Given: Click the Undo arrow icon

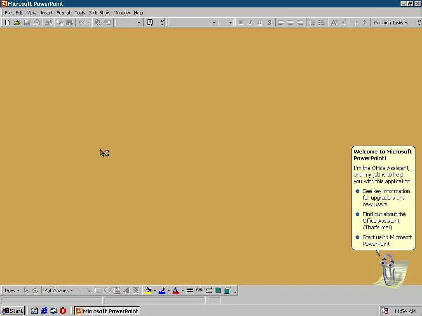Looking at the screenshot, I should (82, 23).
